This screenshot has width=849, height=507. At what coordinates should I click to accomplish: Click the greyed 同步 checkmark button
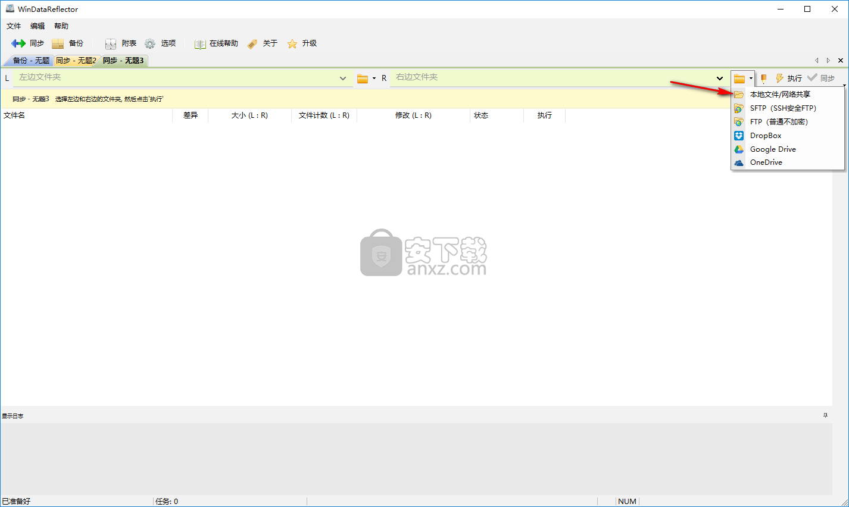pos(821,78)
